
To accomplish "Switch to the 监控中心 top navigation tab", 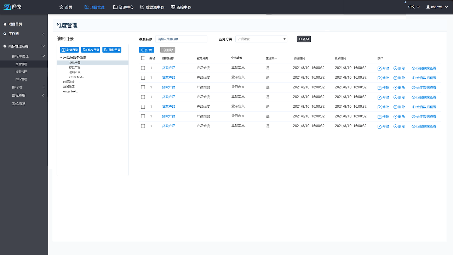I will click(181, 7).
